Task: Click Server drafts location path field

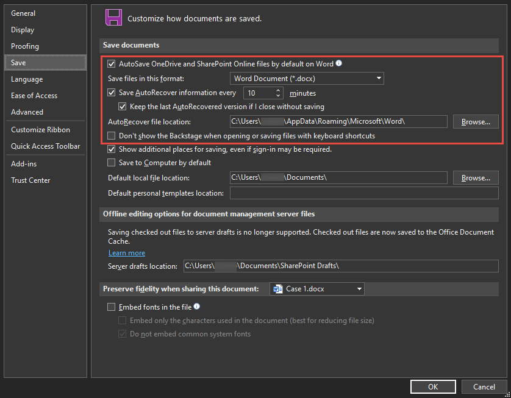Action: tap(341, 266)
